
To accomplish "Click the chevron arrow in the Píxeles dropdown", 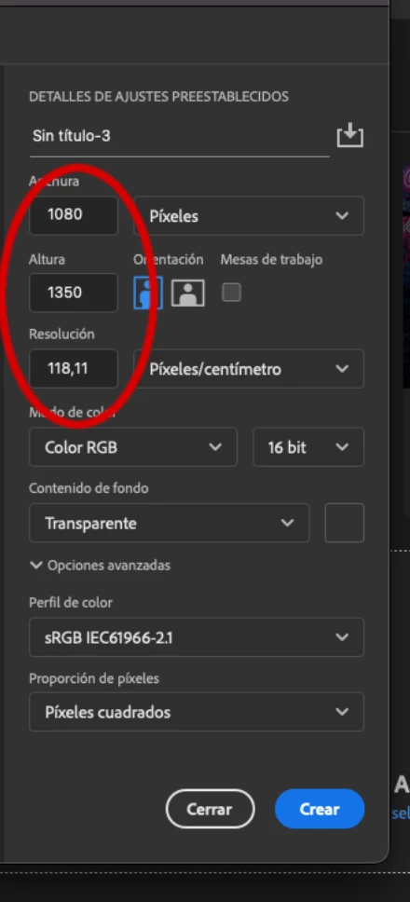I will [342, 216].
